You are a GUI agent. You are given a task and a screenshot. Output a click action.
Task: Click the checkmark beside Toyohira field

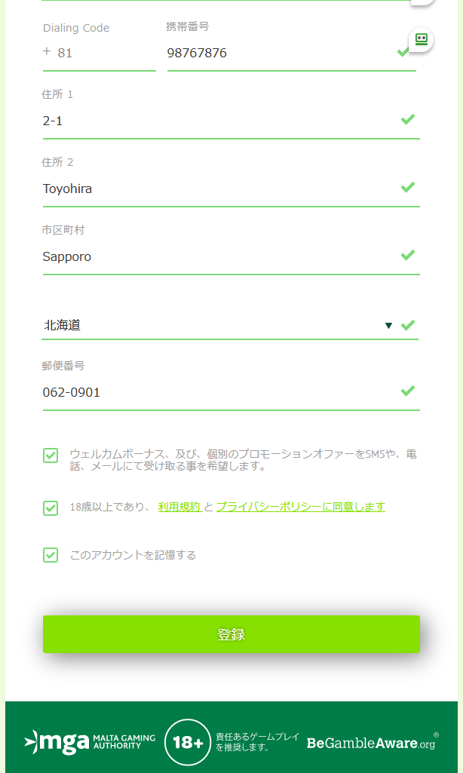(408, 187)
